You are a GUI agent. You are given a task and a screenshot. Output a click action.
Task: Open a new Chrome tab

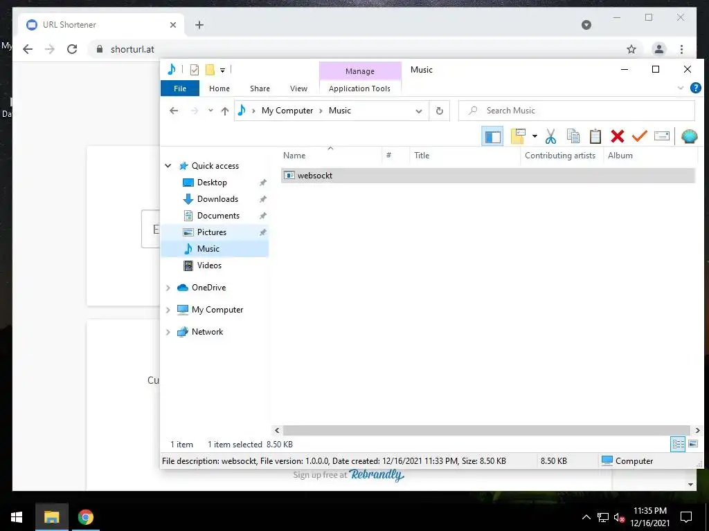[x=199, y=25]
